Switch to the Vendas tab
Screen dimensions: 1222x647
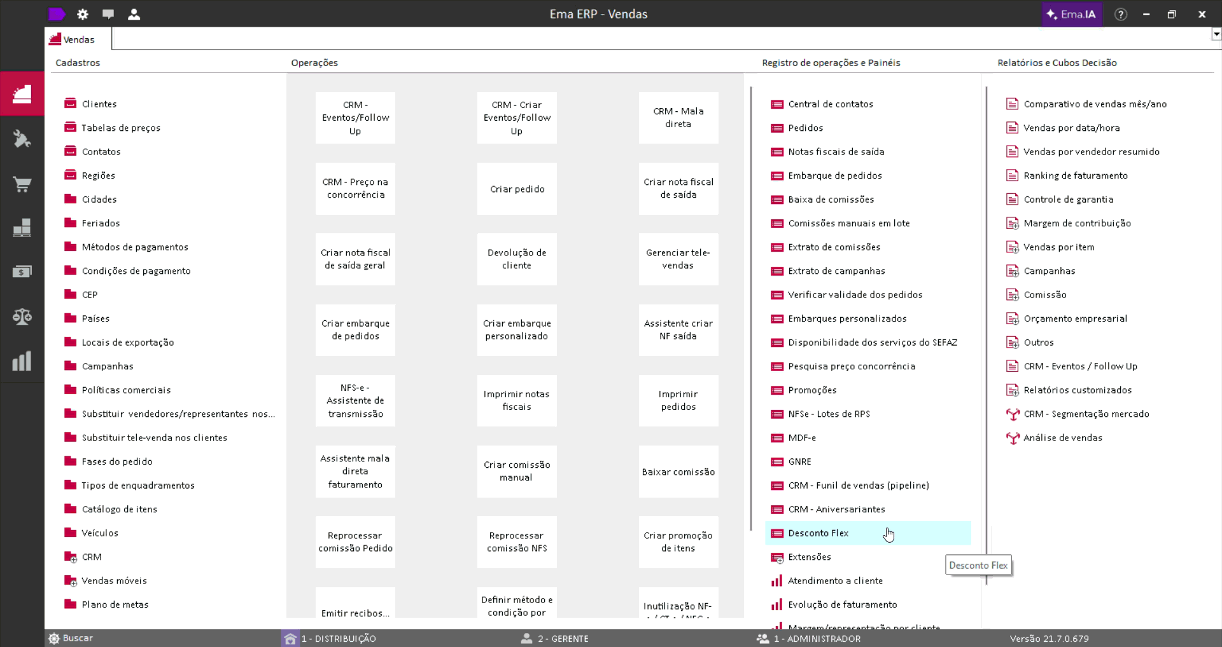coord(78,39)
